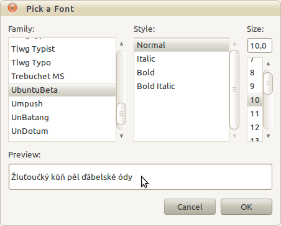The width and height of the screenshot is (281, 226).
Task: Cancel the font selection
Action: pyautogui.click(x=190, y=207)
